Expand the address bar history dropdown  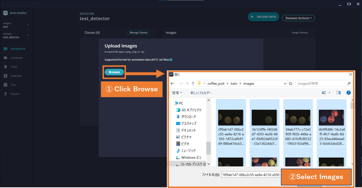(x=285, y=84)
